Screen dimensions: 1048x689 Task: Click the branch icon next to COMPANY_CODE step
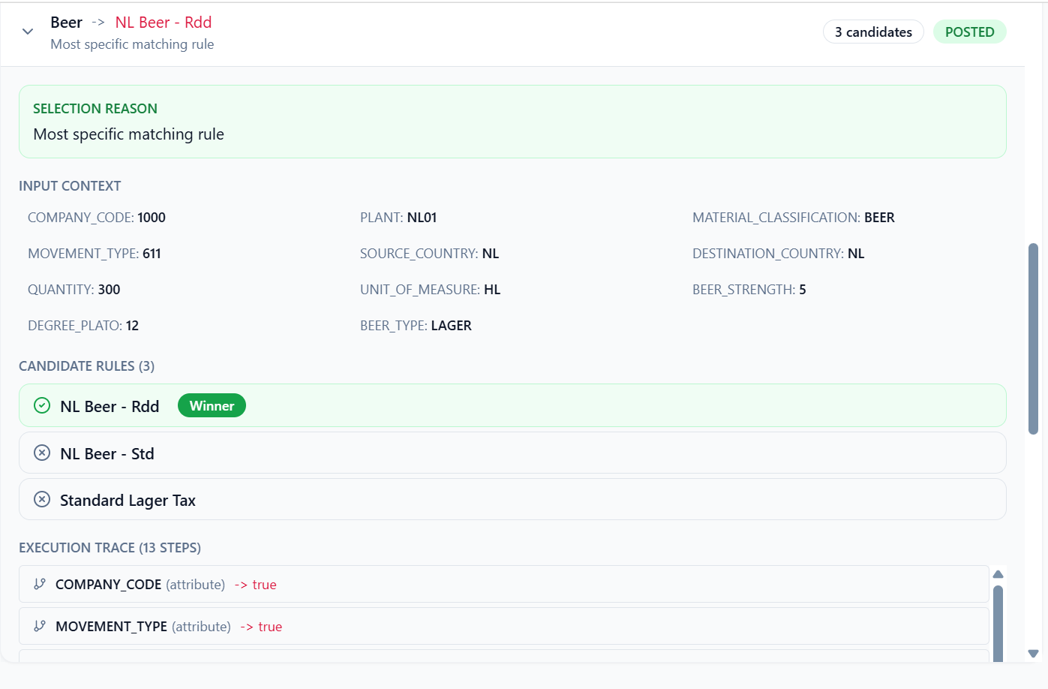click(40, 585)
